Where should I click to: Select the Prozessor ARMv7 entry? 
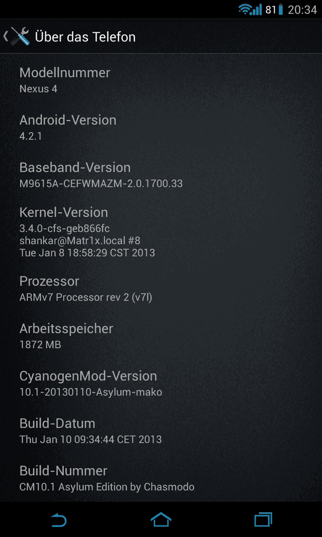(161, 289)
